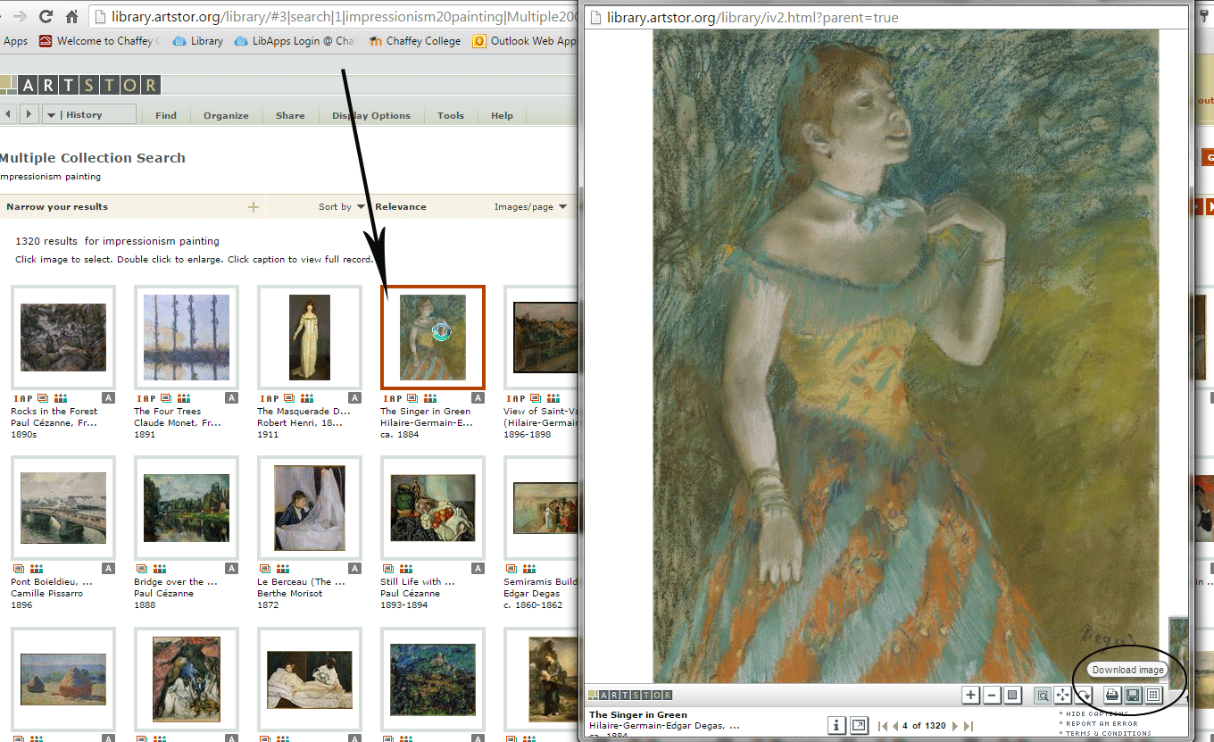Open the Display Options menu
The height and width of the screenshot is (742, 1214).
(x=371, y=115)
